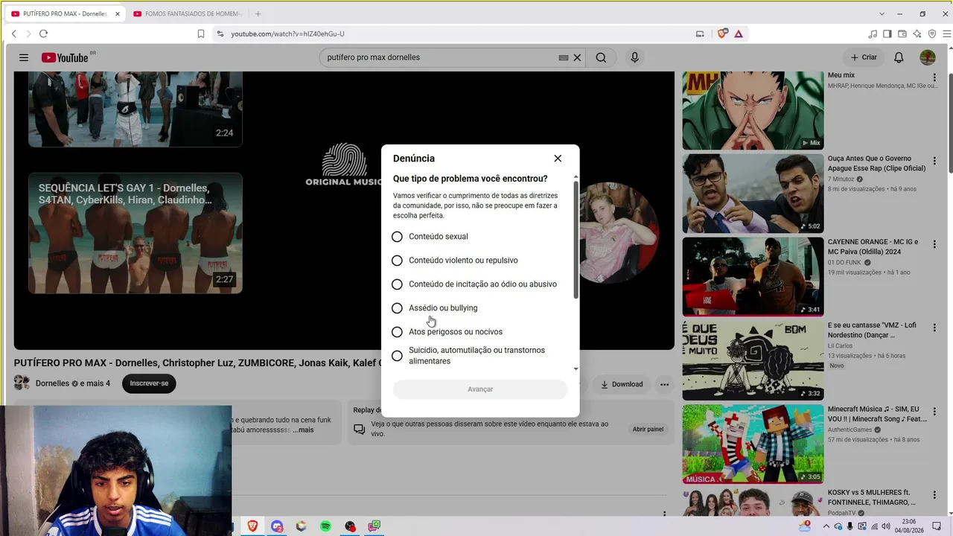This screenshot has height=536, width=953.
Task: Open picture-in-picture from the address bar
Action: click(x=700, y=33)
